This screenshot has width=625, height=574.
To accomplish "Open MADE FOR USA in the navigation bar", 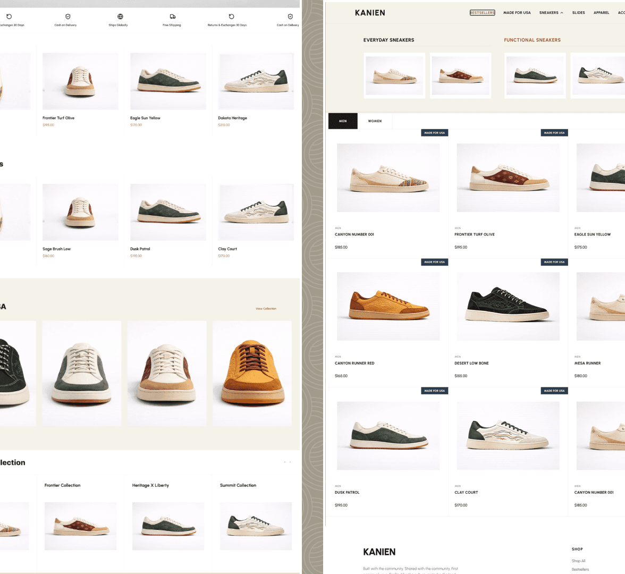I will click(517, 13).
